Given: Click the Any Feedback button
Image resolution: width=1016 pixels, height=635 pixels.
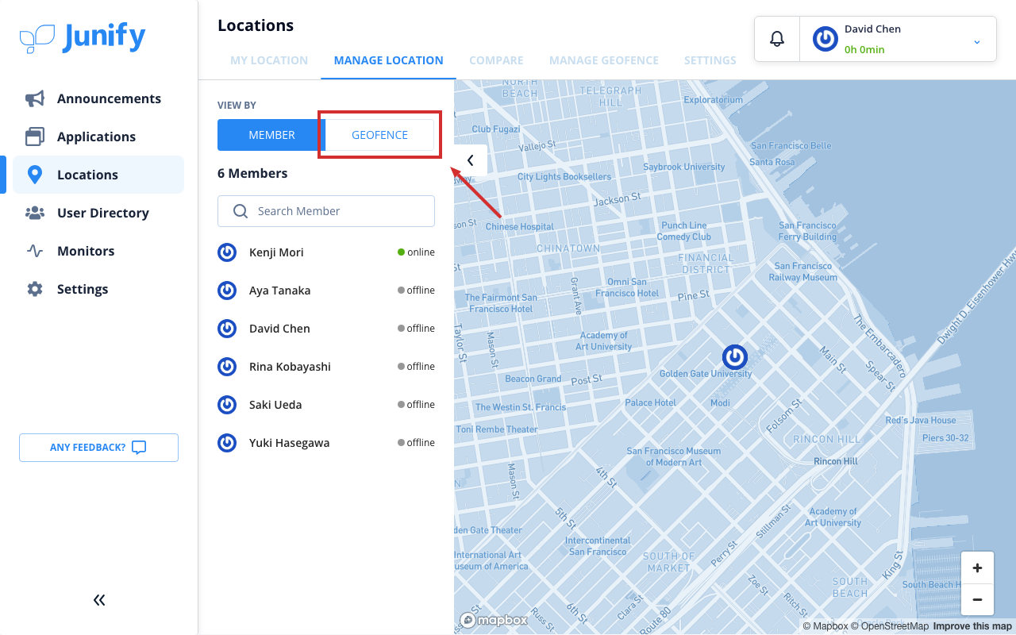Looking at the screenshot, I should pyautogui.click(x=98, y=448).
